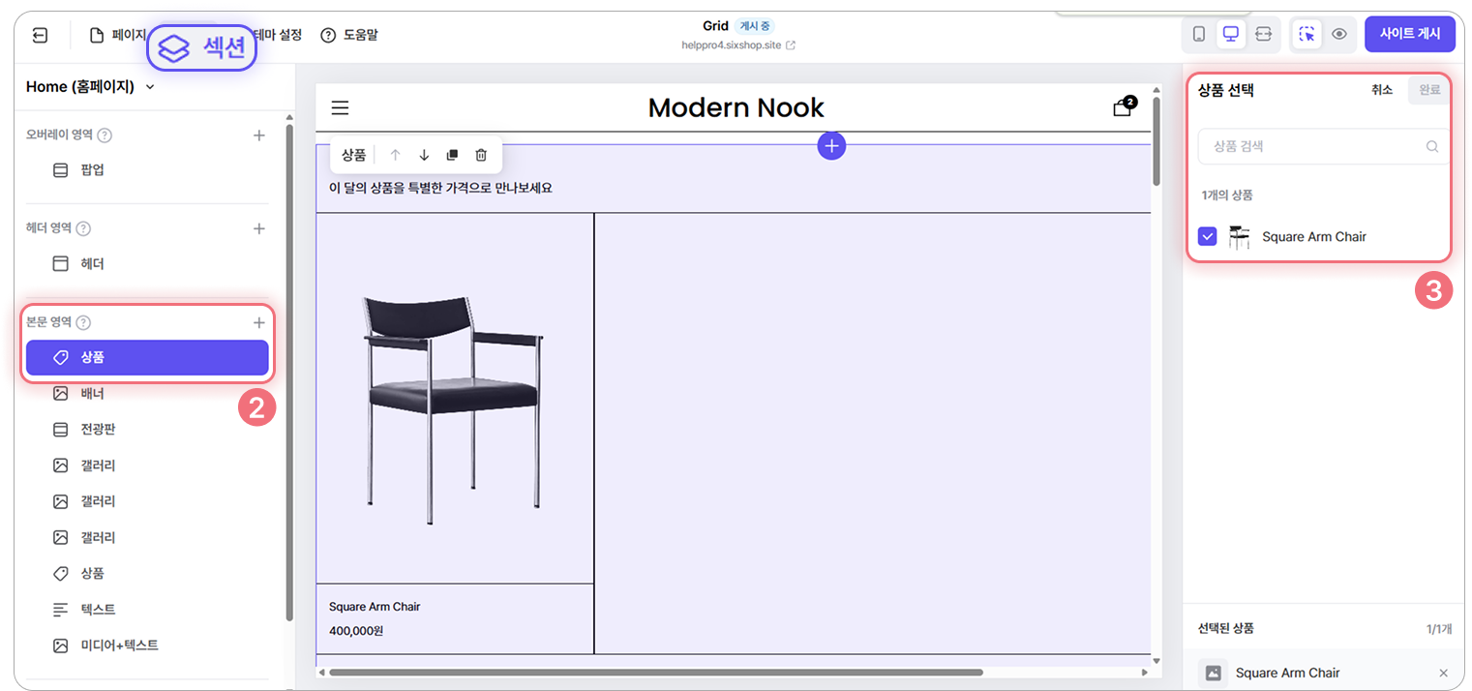The height and width of the screenshot is (691, 1472).
Task: Click the blue plus add-section button
Action: pos(831,146)
